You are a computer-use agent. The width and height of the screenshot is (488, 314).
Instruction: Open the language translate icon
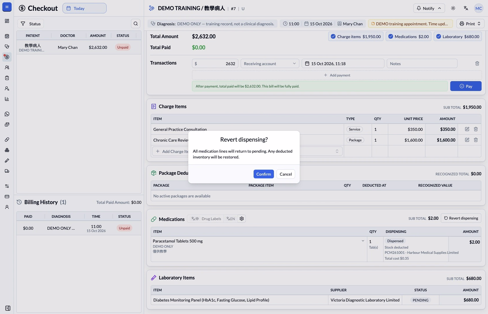coord(466,8)
